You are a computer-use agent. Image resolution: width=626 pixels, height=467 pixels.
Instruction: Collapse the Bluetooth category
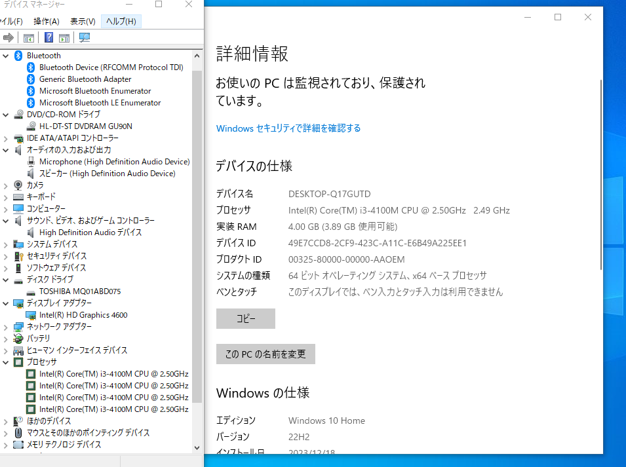[x=6, y=56]
